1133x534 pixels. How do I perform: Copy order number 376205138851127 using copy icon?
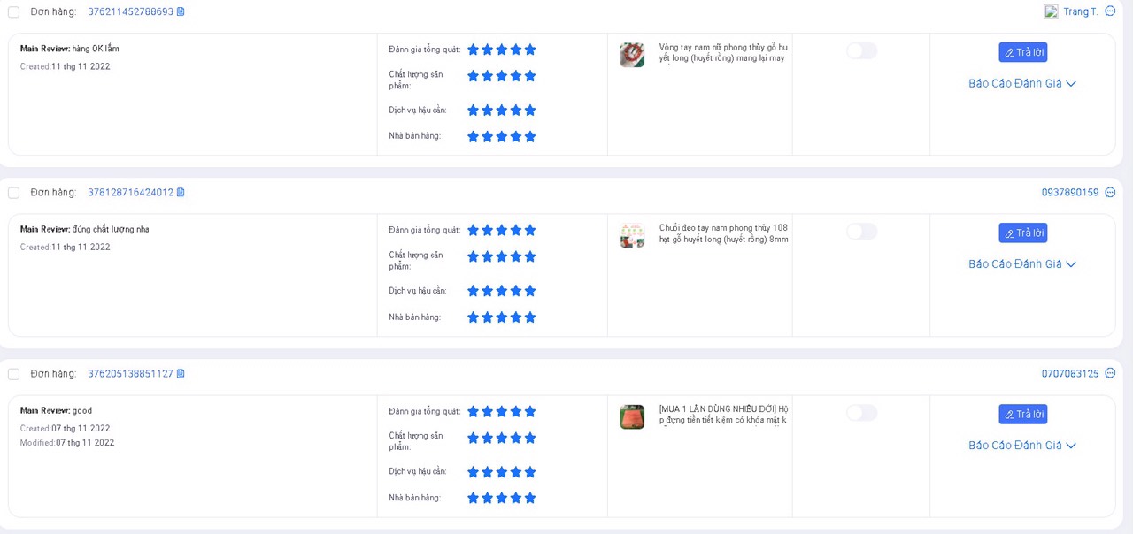[181, 374]
